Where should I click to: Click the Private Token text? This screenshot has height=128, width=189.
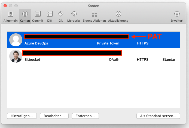coord(108,43)
